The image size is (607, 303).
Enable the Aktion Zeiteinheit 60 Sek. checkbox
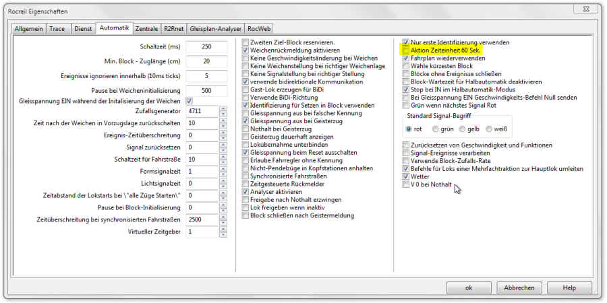pos(405,50)
